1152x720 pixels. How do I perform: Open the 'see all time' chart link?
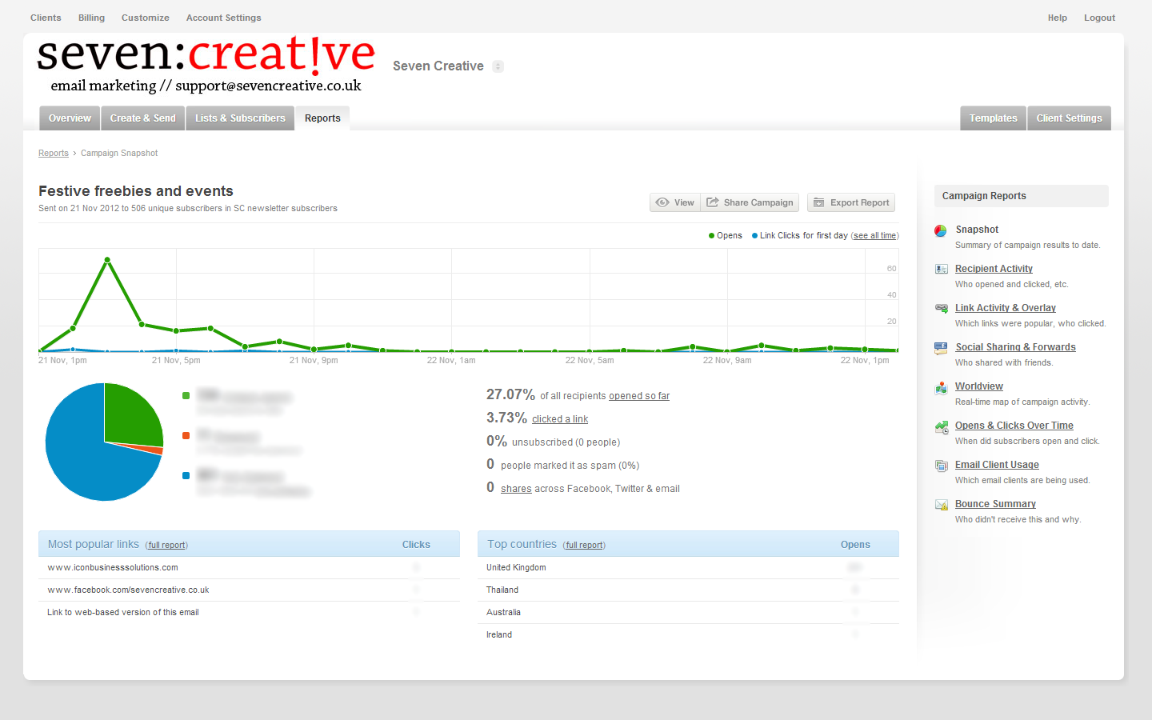[x=874, y=236]
